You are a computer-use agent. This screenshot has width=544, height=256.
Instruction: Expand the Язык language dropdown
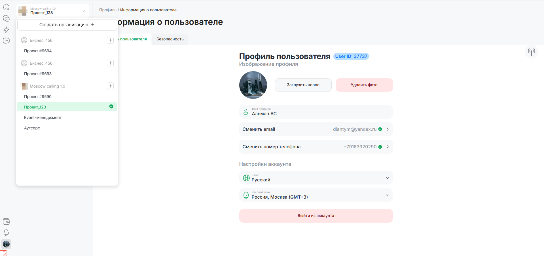pyautogui.click(x=316, y=178)
